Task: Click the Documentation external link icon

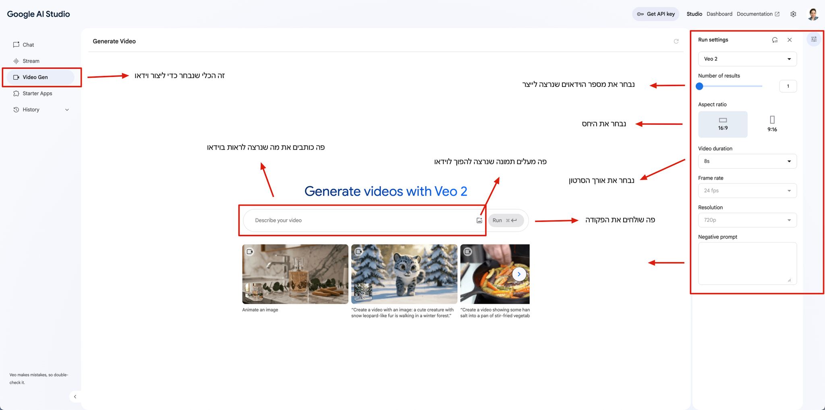Action: point(777,14)
